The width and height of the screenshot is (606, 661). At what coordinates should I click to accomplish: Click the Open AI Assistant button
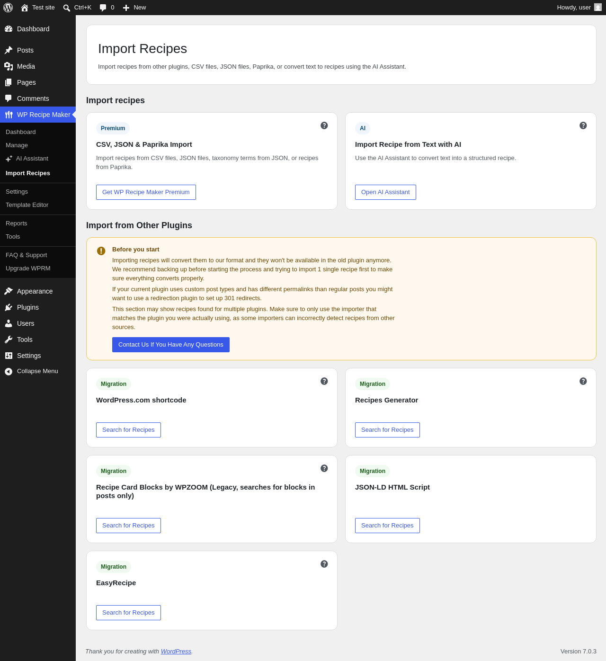[x=385, y=192]
